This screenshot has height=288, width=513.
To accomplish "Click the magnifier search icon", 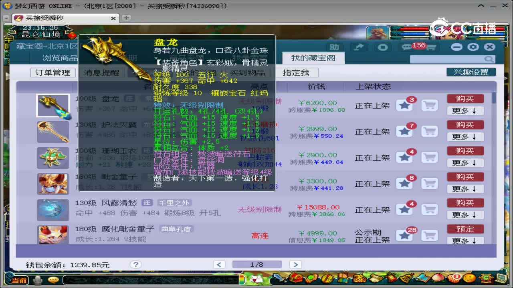I will click(x=489, y=59).
